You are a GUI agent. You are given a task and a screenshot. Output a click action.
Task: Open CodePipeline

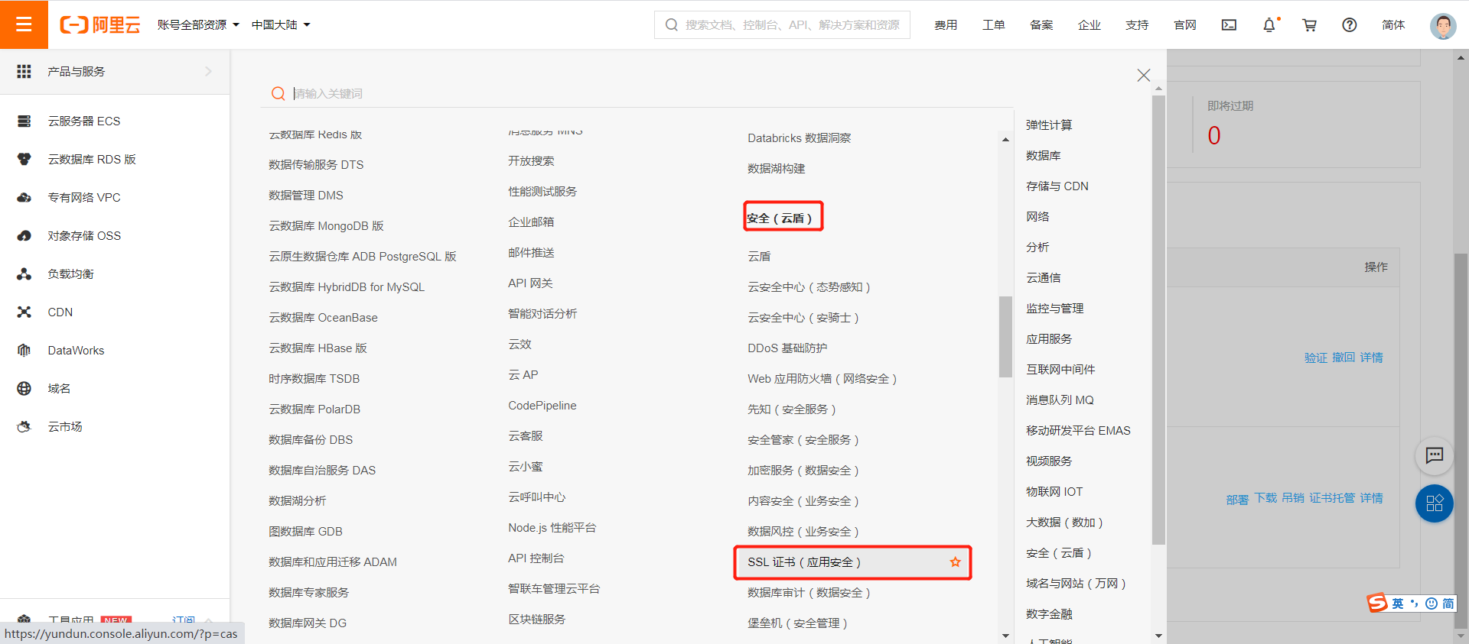coord(542,406)
